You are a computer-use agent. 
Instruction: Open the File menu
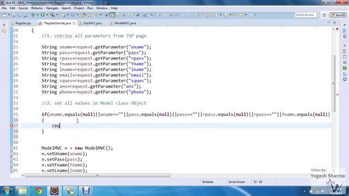tap(4, 8)
